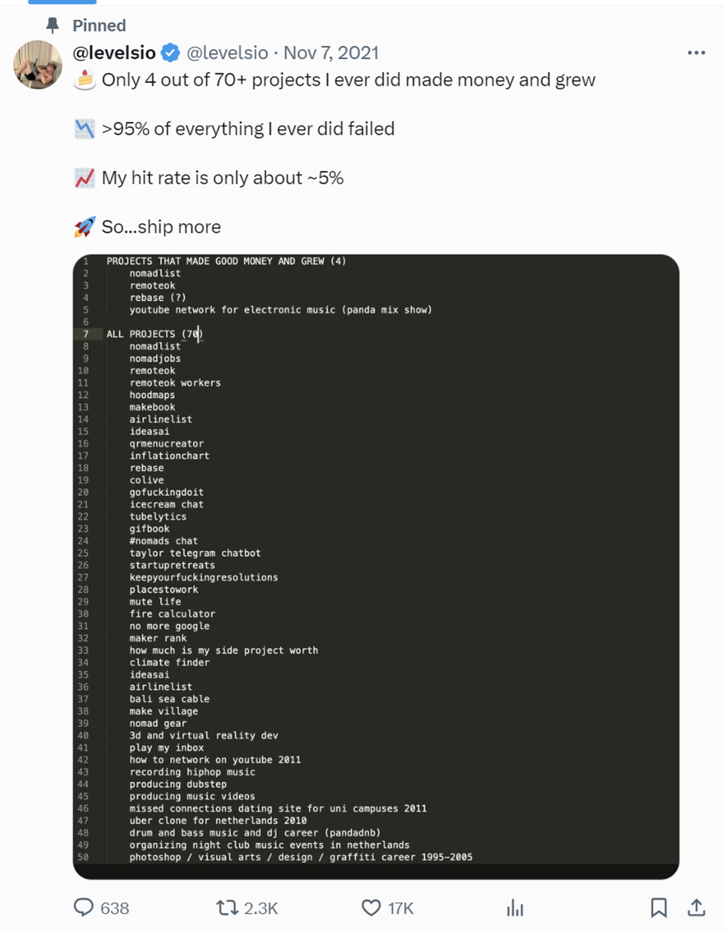Open the levelsio profile avatar
The width and height of the screenshot is (725, 931).
38,65
